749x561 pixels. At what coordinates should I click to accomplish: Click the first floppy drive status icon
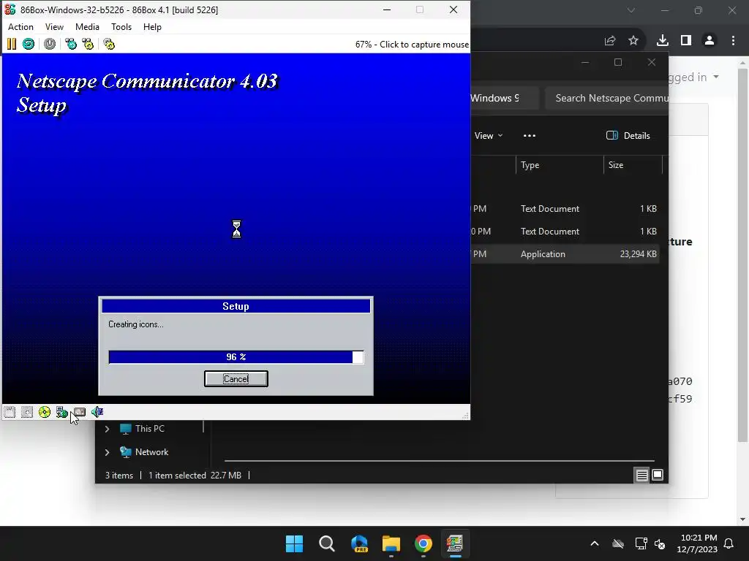coord(10,412)
